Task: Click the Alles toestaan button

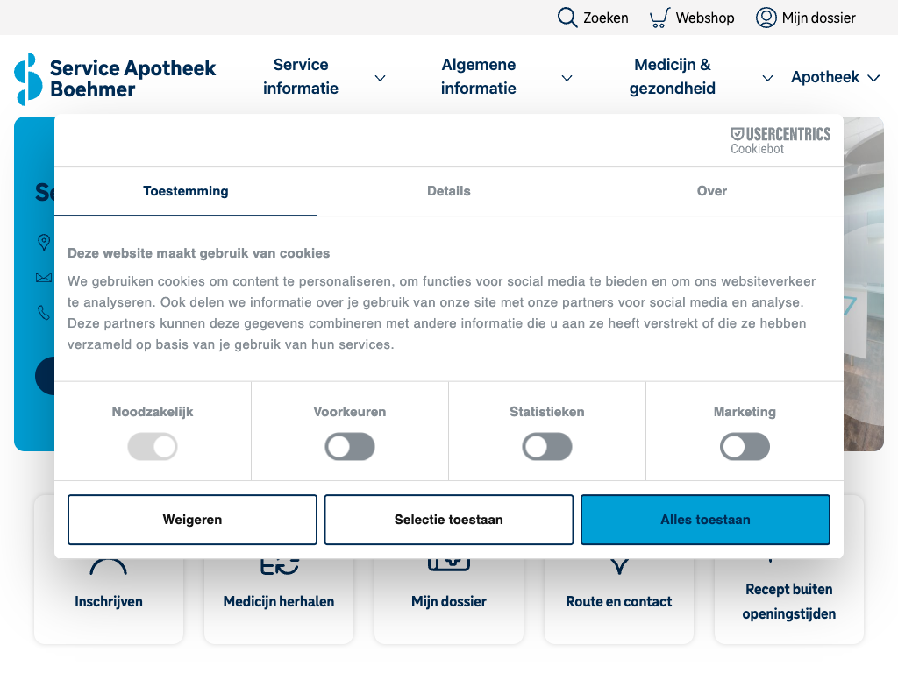Action: coord(705,520)
